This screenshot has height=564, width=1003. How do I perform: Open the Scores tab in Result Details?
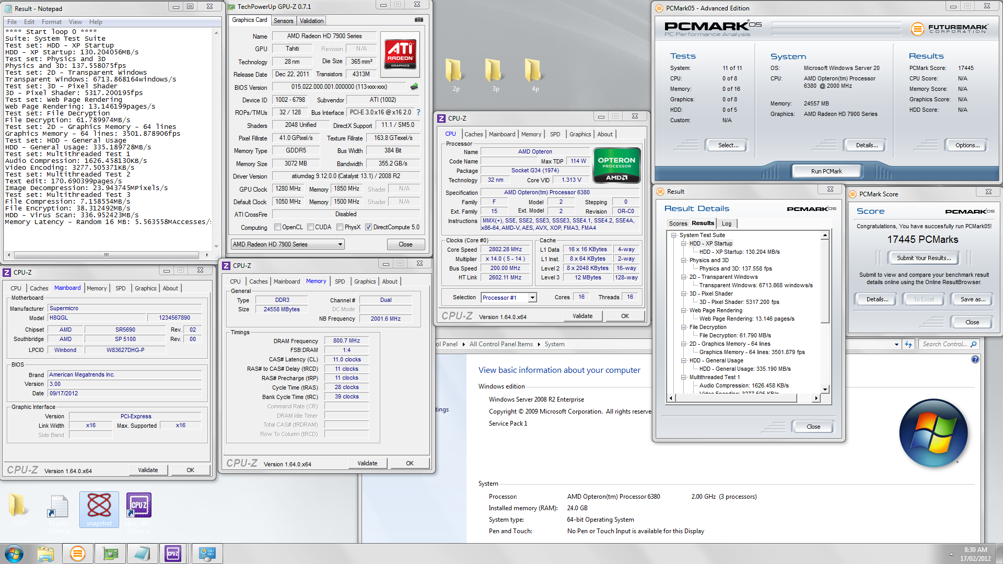(678, 224)
